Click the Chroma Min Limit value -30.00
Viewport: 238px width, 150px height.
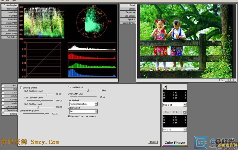point(102,97)
